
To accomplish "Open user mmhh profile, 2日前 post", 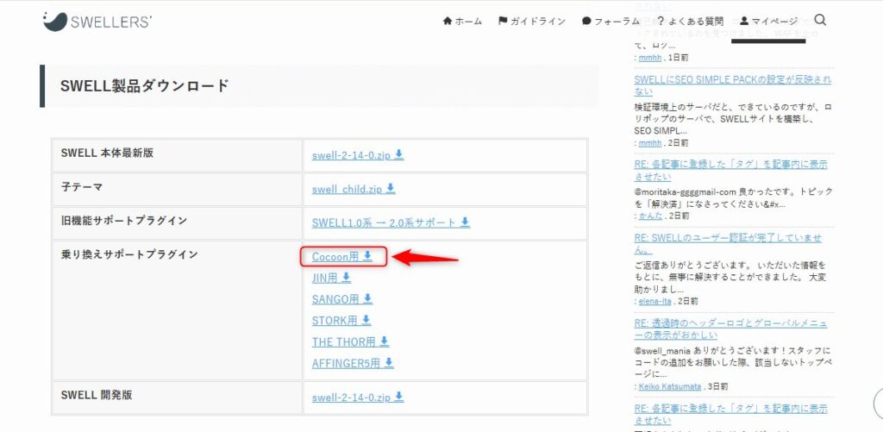I will pos(649,143).
